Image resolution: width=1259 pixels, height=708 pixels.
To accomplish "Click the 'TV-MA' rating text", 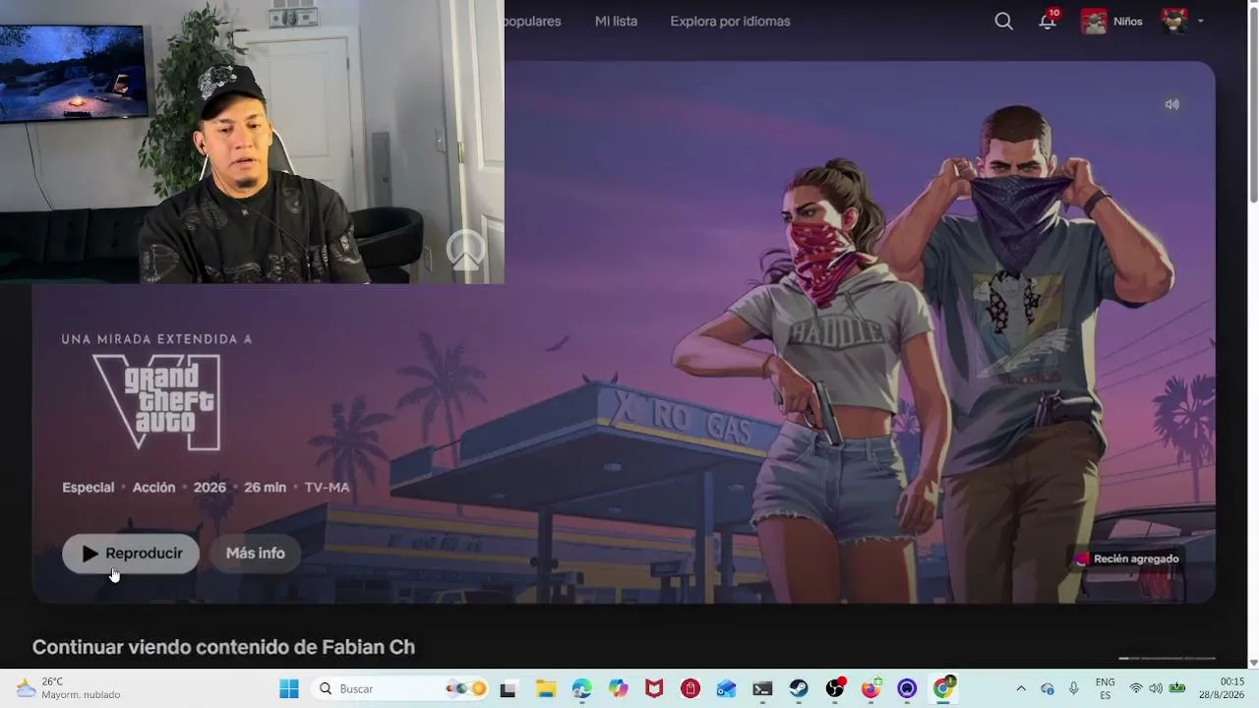I will (327, 488).
